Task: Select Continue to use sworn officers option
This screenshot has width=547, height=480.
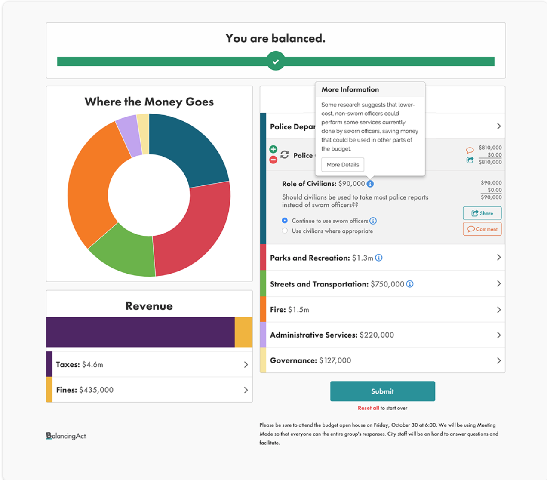Action: pos(285,221)
